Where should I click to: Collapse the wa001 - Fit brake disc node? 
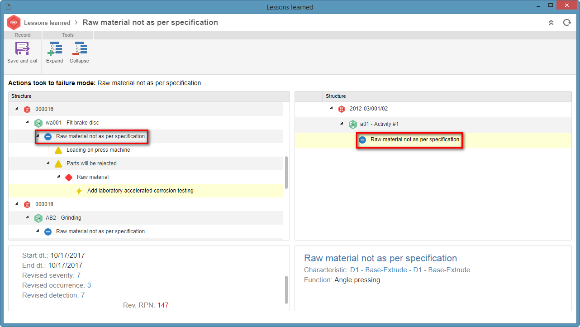pos(28,122)
